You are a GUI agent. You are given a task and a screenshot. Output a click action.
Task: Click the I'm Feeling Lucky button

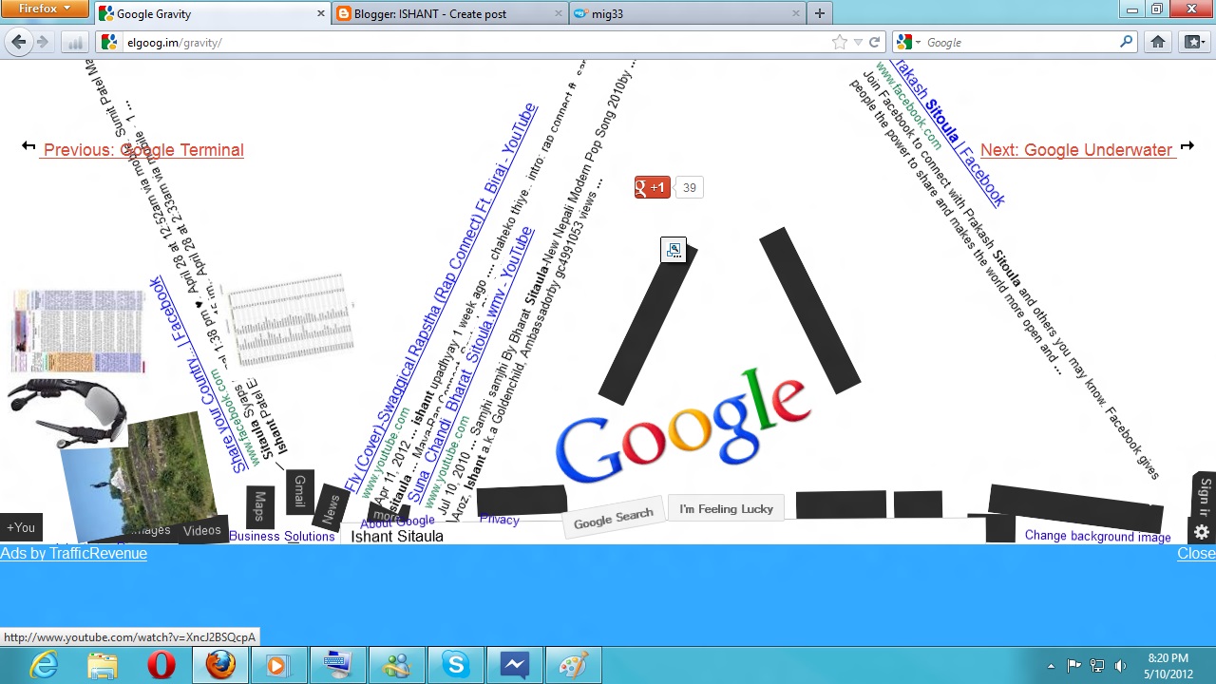pyautogui.click(x=726, y=509)
